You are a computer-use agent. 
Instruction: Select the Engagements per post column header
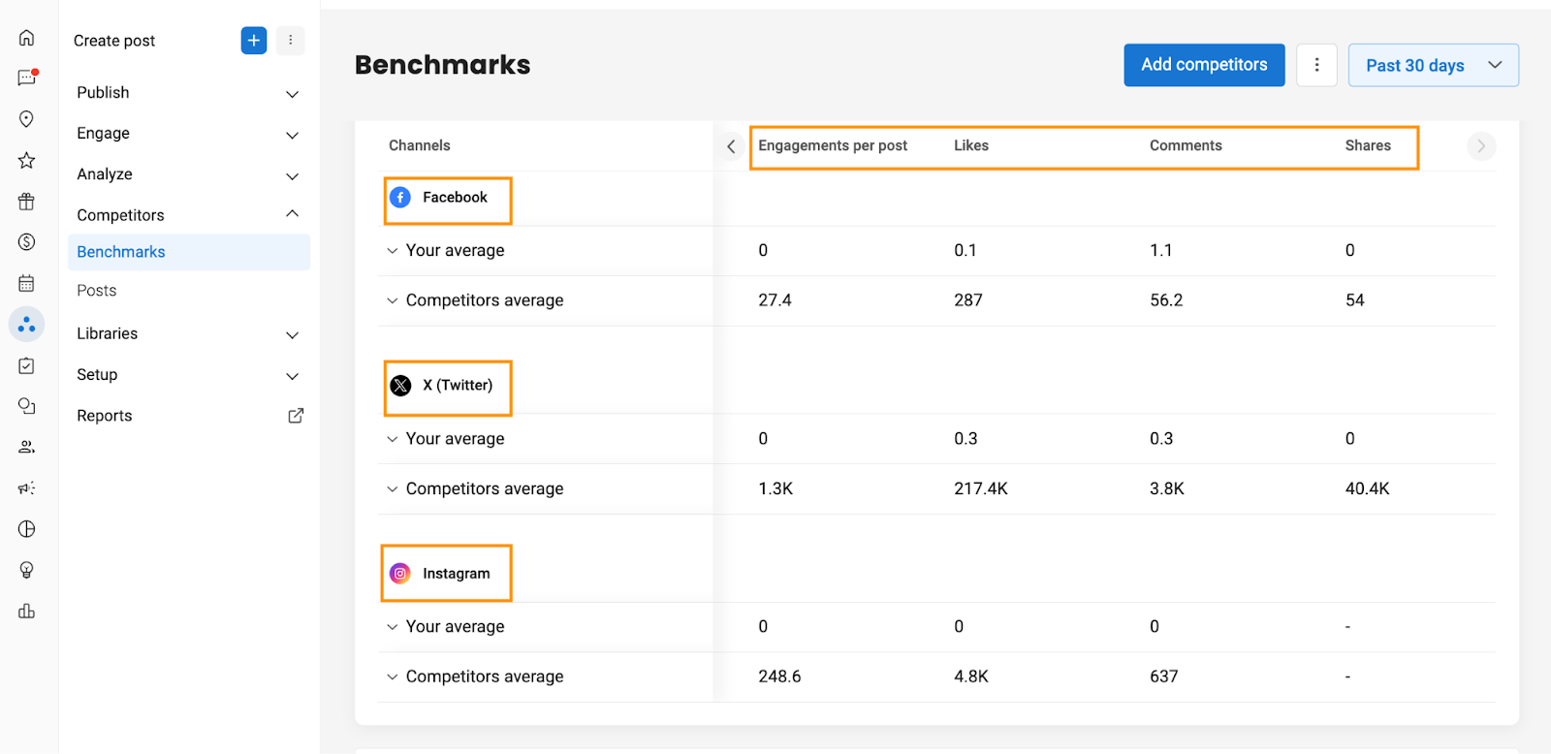(833, 145)
